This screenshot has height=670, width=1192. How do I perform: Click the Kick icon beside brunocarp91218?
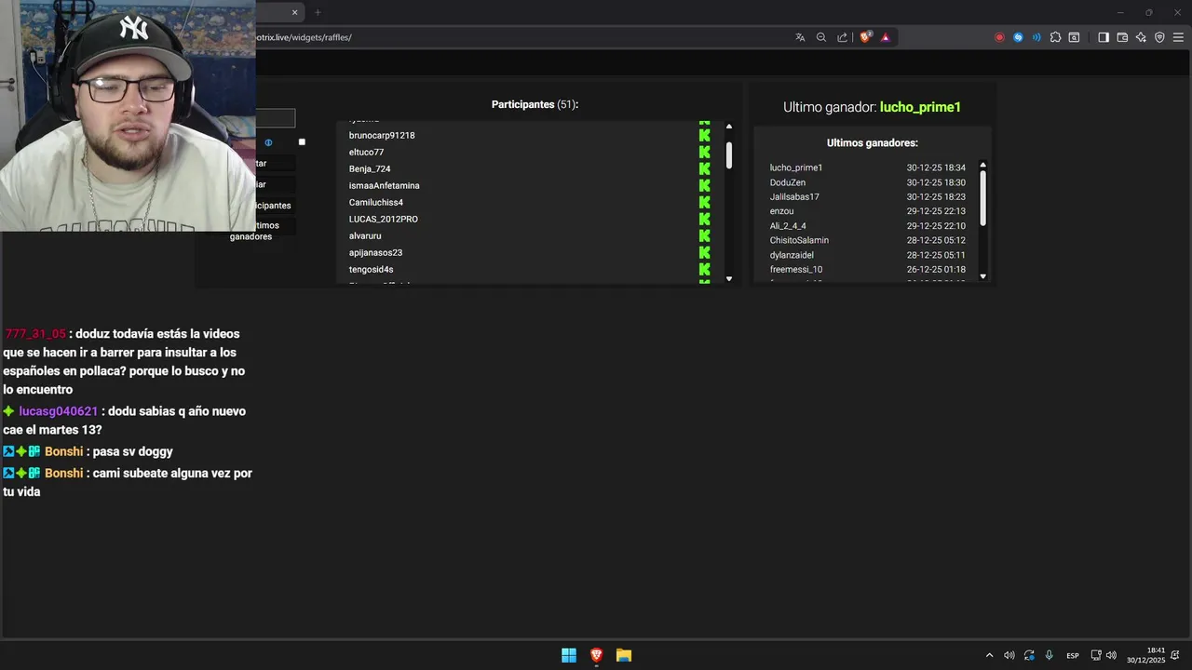click(x=705, y=135)
